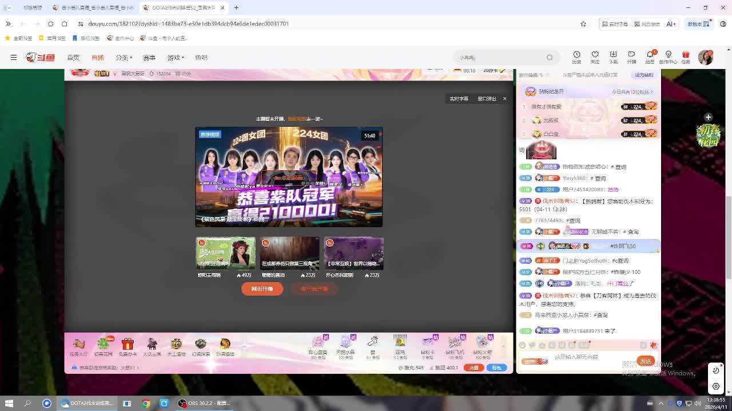This screenshot has width=732, height=411.
Task: Open the 初春花园 floating widget
Action: click(x=708, y=135)
